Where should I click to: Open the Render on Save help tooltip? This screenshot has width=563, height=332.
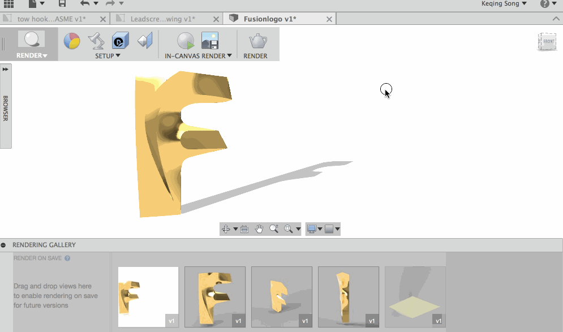(x=67, y=257)
